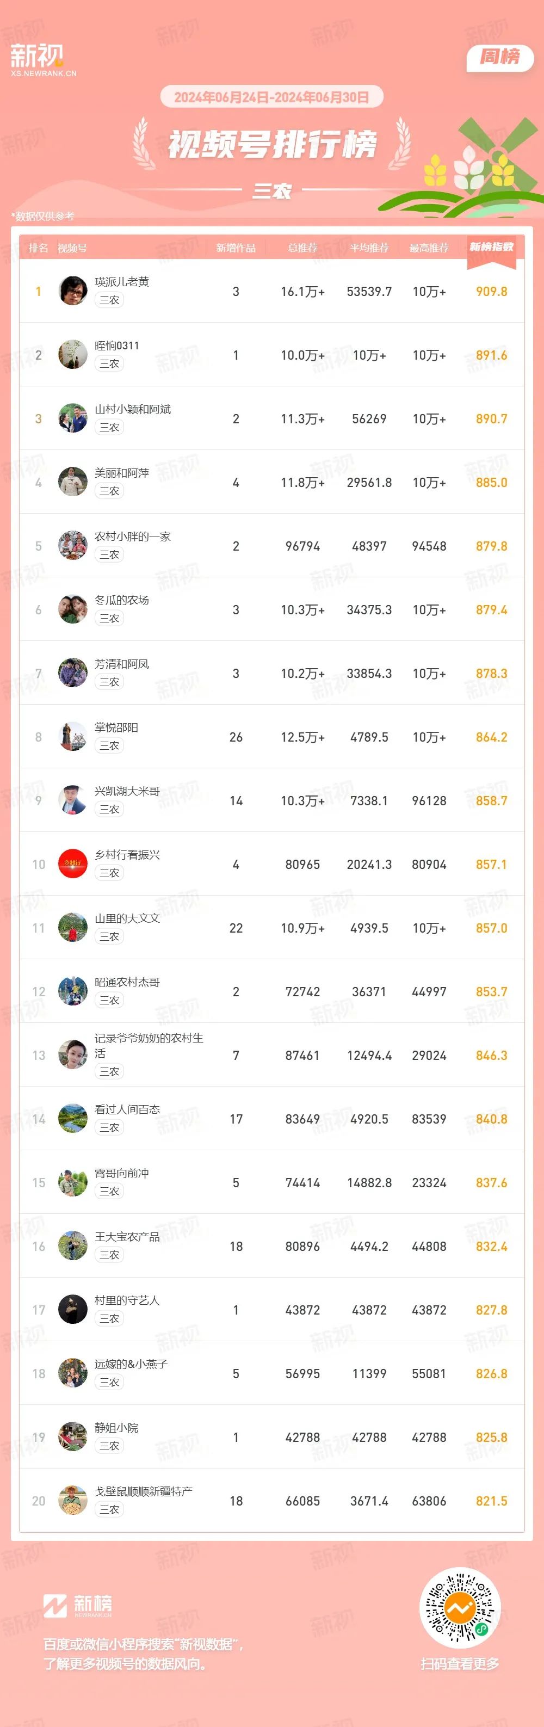Click the 新榜 logo in footer

(x=78, y=1606)
